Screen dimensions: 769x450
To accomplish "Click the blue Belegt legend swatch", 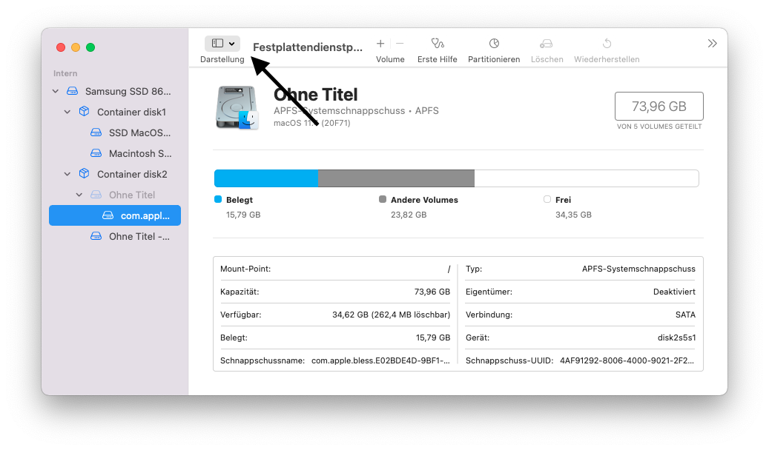I will point(218,199).
